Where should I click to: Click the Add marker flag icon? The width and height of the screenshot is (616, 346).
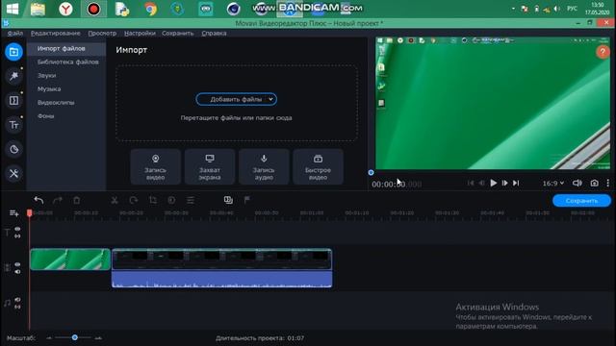(x=247, y=201)
